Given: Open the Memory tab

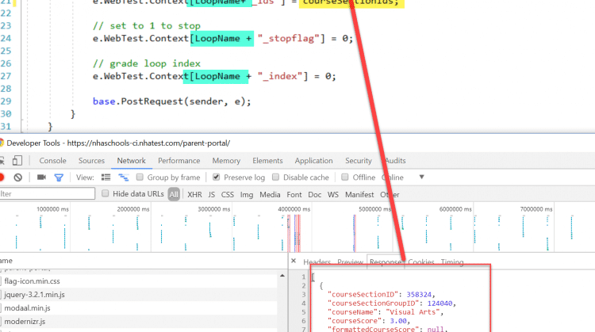Looking at the screenshot, I should [x=226, y=161].
